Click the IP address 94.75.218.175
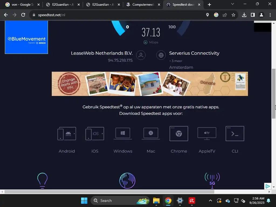This screenshot has width=276, height=207. (x=120, y=60)
